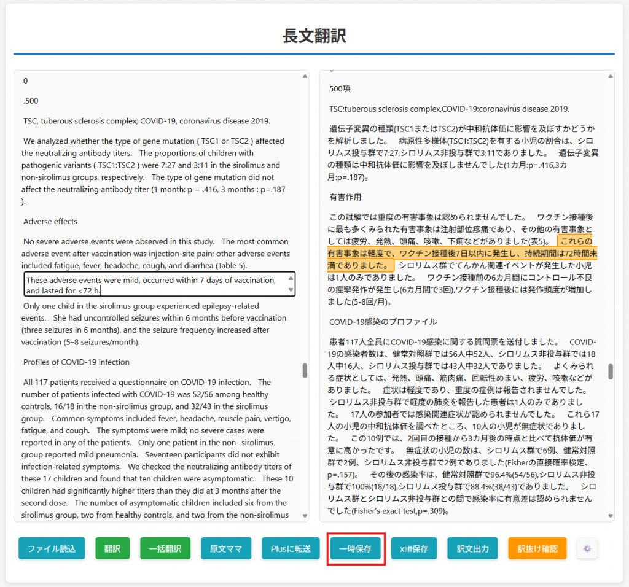Click the orange 訳抜け確認 button
The width and height of the screenshot is (629, 587).
537,548
